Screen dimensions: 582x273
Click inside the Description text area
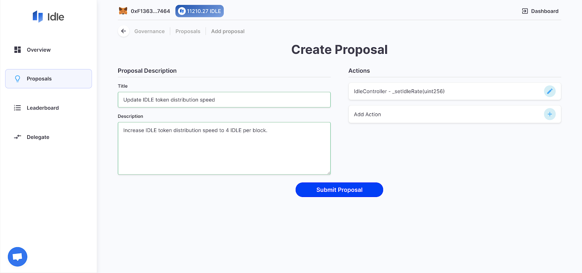pyautogui.click(x=224, y=148)
